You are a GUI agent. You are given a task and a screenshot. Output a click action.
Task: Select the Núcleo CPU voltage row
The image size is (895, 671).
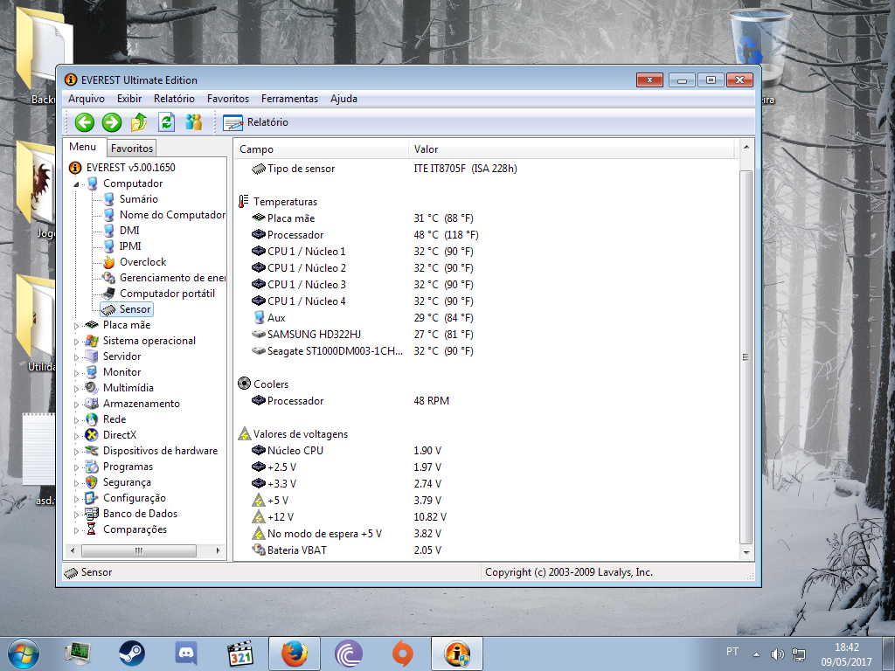pyautogui.click(x=486, y=451)
